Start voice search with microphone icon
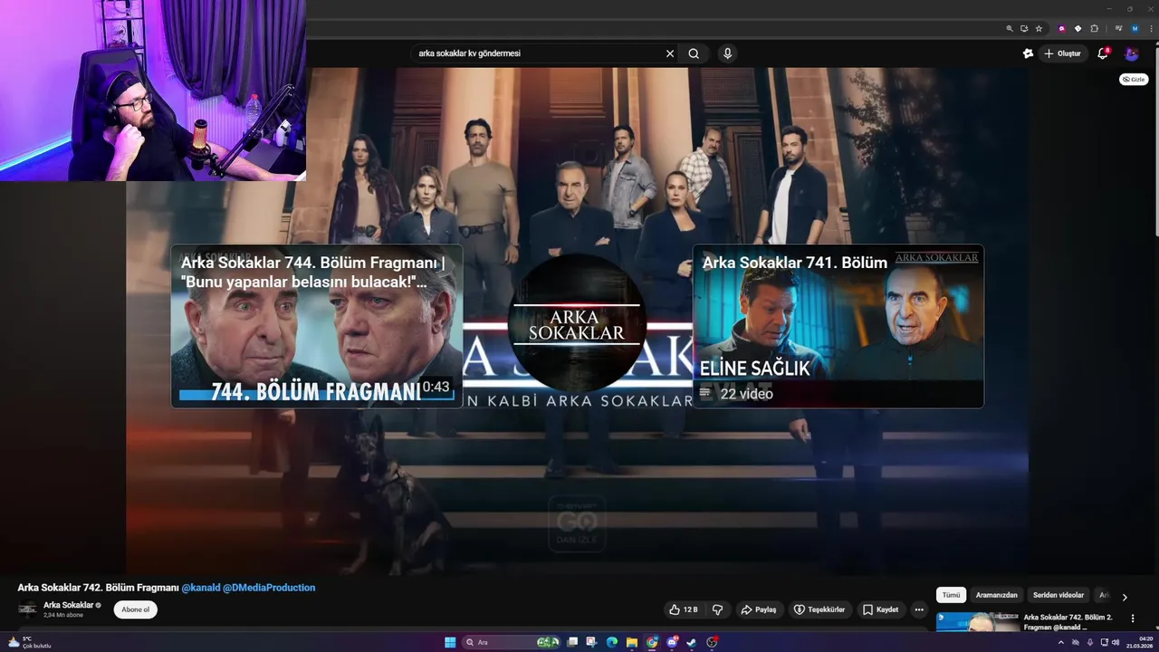This screenshot has width=1159, height=652. pos(727,53)
